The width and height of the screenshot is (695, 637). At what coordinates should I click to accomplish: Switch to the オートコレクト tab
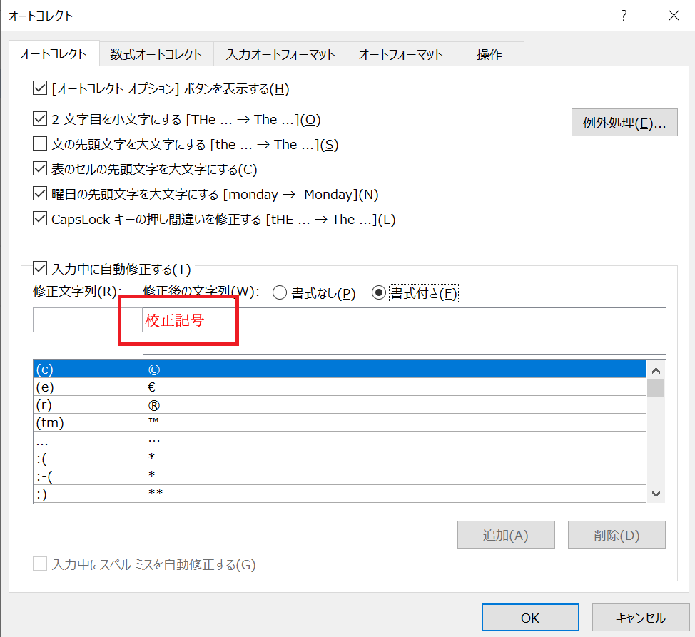click(54, 54)
